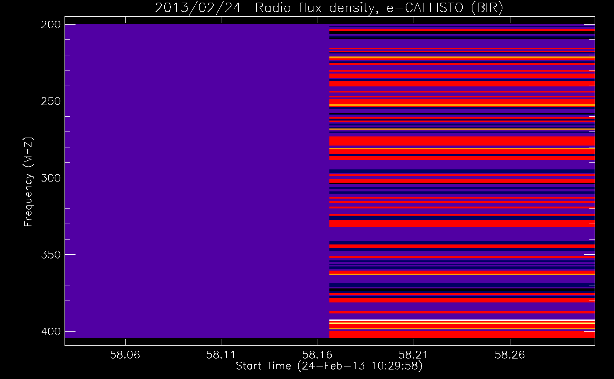Click the '58.21' time tick label

pyautogui.click(x=413, y=355)
